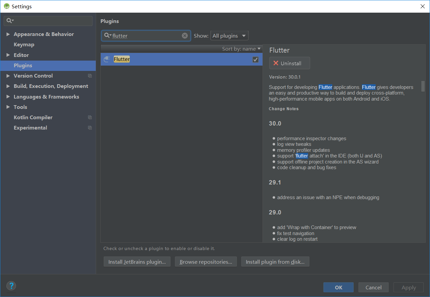Viewport: 430px width, 297px height.
Task: Click the Apply button
Action: (409, 287)
